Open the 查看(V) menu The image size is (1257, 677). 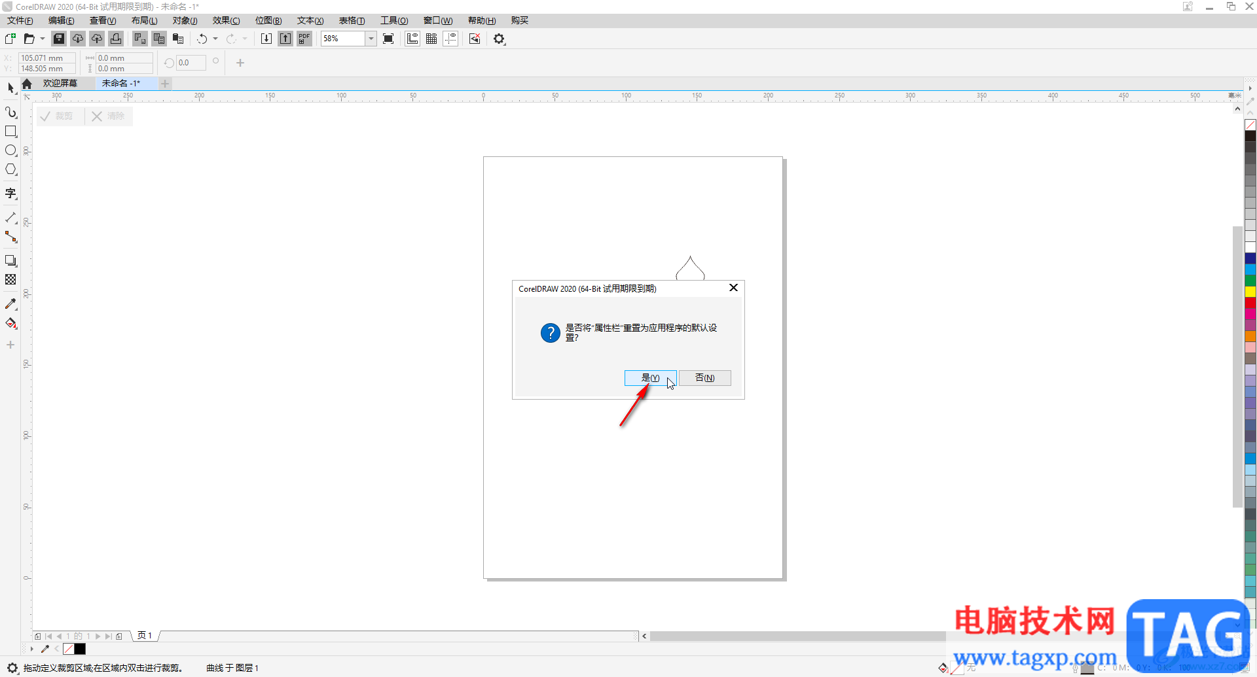coord(103,20)
